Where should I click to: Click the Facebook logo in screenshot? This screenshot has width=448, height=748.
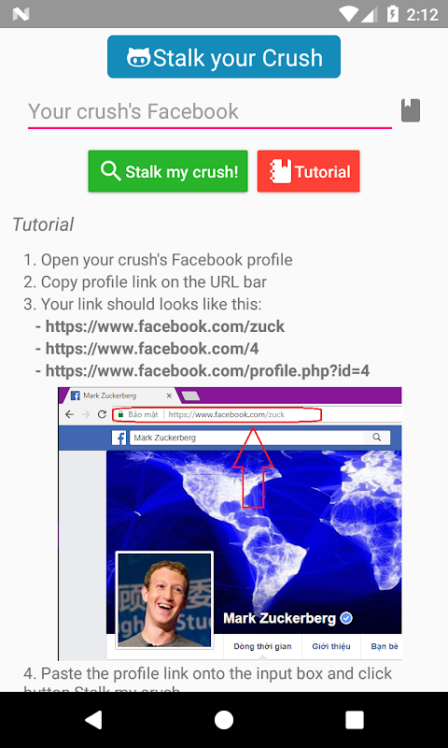[119, 438]
